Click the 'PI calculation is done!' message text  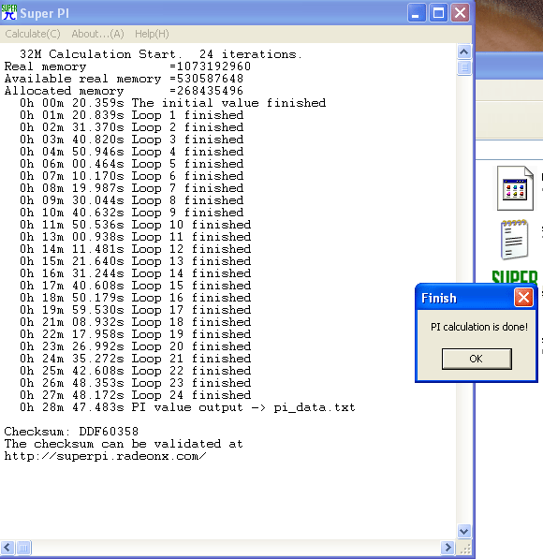[479, 327]
